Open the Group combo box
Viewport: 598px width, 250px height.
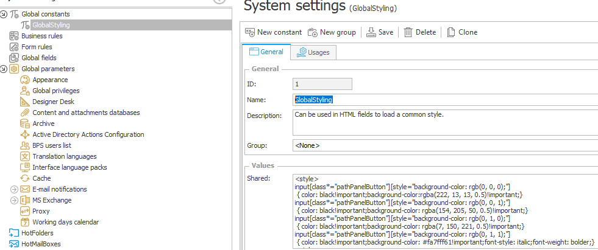445,145
